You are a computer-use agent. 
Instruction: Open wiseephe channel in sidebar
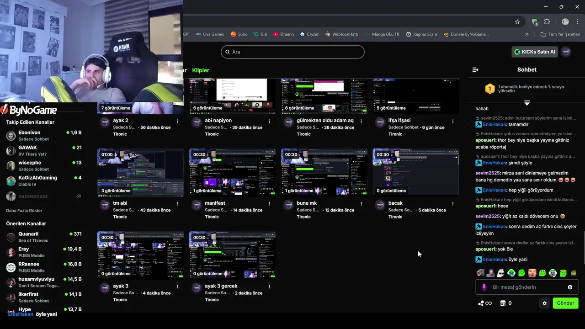click(44, 166)
